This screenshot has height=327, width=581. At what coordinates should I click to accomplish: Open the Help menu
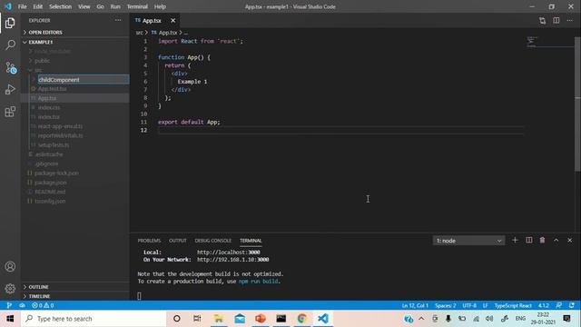160,6
